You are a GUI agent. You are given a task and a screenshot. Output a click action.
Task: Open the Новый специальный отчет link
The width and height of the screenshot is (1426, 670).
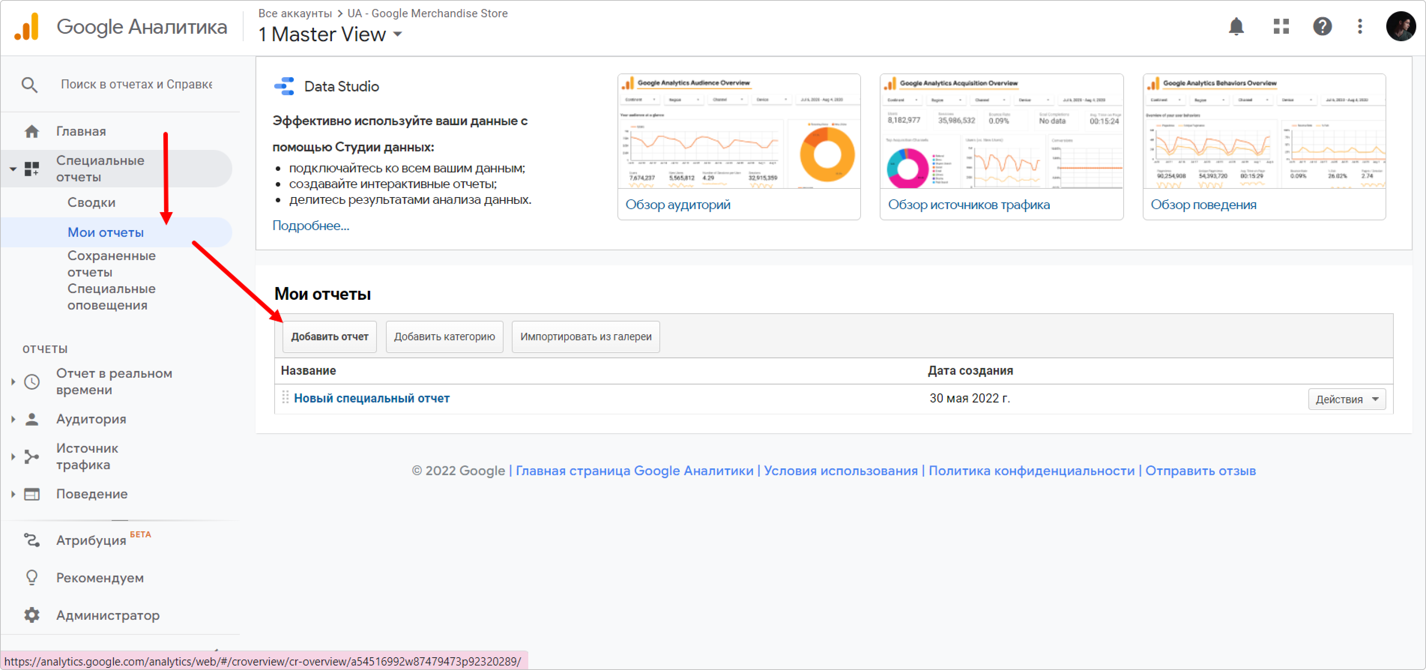[371, 398]
